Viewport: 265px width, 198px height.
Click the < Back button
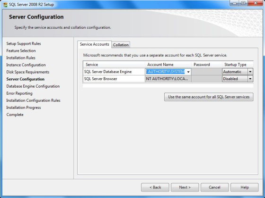(x=155, y=188)
